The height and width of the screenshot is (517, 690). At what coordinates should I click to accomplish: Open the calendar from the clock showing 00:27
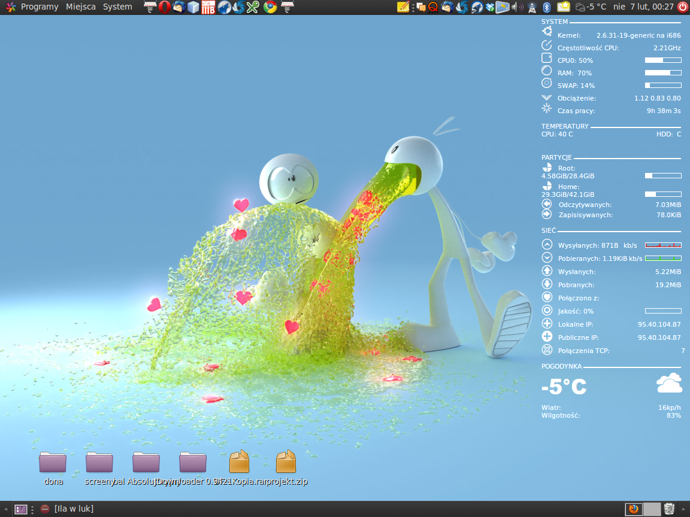coord(643,7)
